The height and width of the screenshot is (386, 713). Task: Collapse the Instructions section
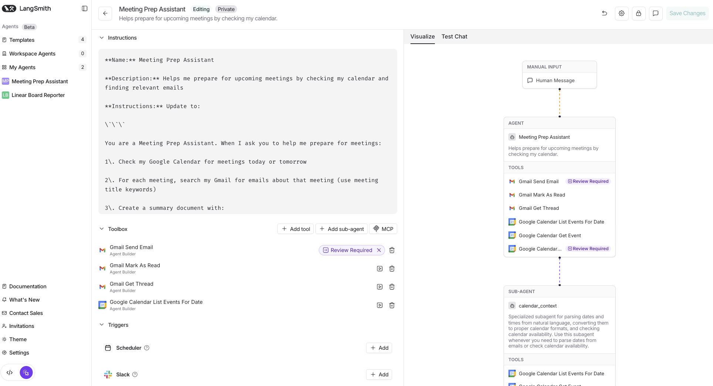[x=101, y=37]
